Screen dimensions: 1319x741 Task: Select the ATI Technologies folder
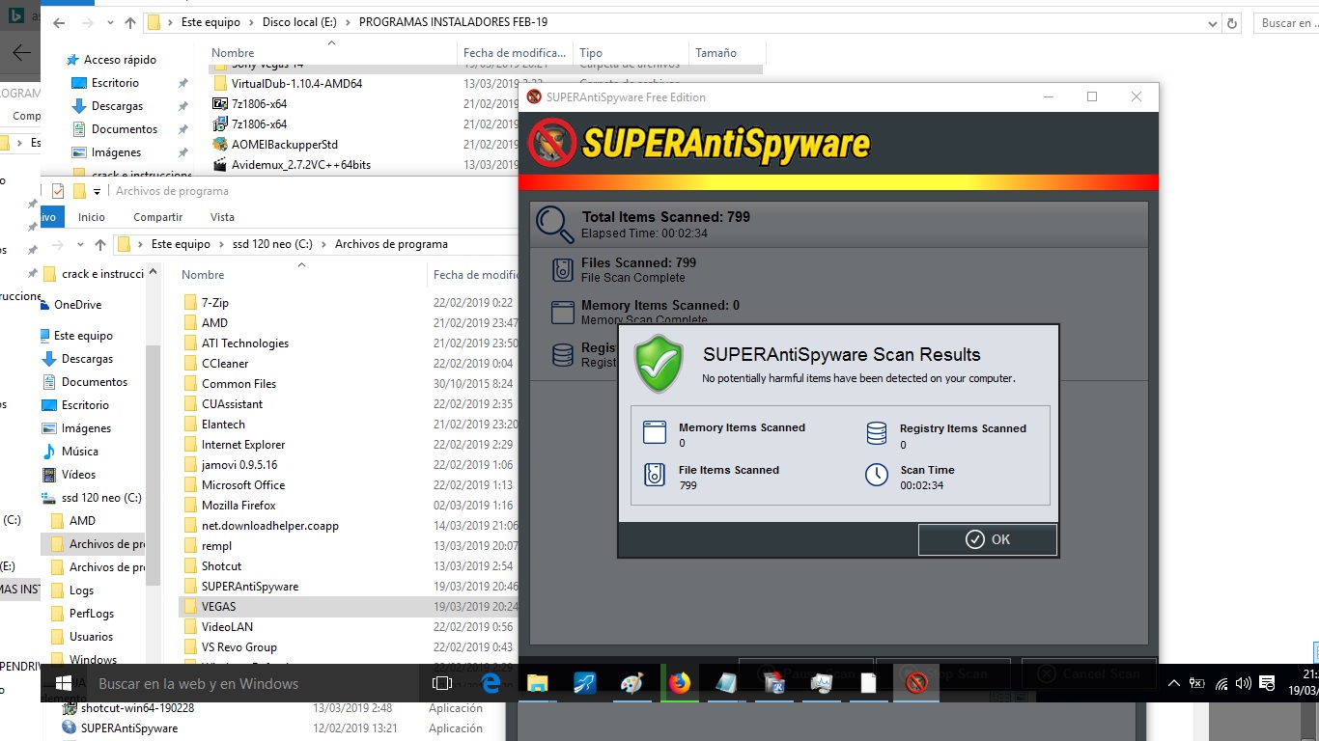(x=244, y=343)
